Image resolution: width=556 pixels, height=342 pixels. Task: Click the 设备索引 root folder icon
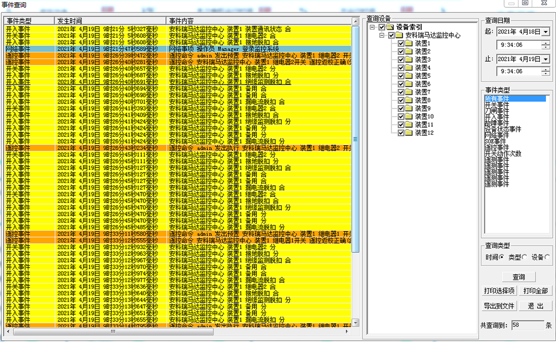click(x=390, y=27)
